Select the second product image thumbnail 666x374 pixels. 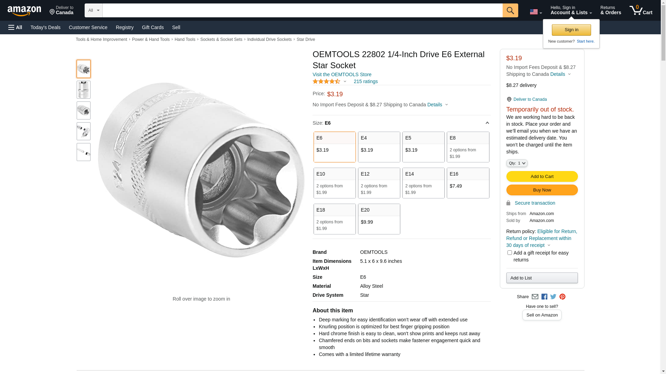[x=84, y=90]
